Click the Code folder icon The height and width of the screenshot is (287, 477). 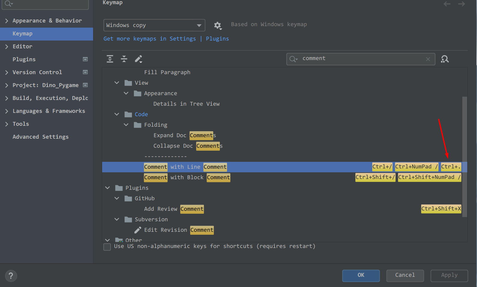click(x=128, y=114)
